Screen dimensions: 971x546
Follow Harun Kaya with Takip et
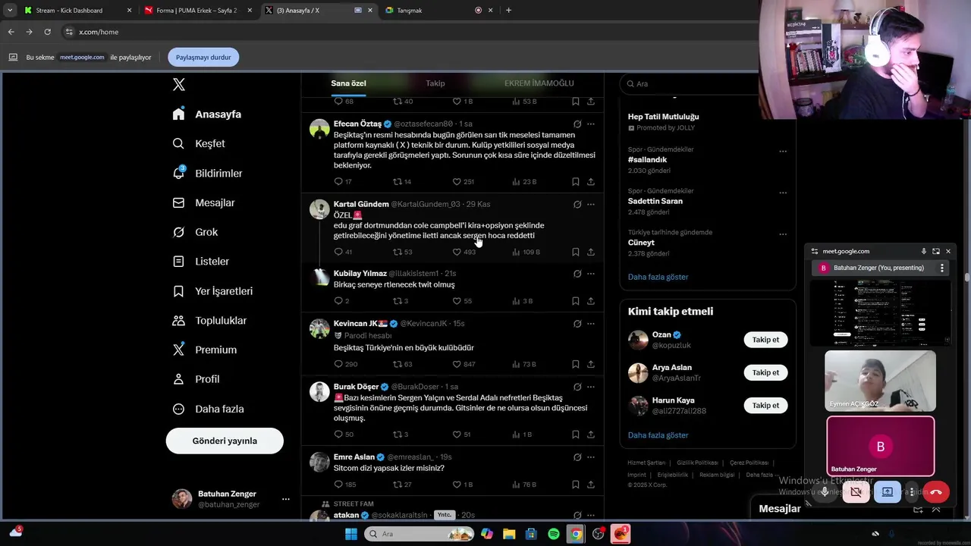tap(765, 405)
